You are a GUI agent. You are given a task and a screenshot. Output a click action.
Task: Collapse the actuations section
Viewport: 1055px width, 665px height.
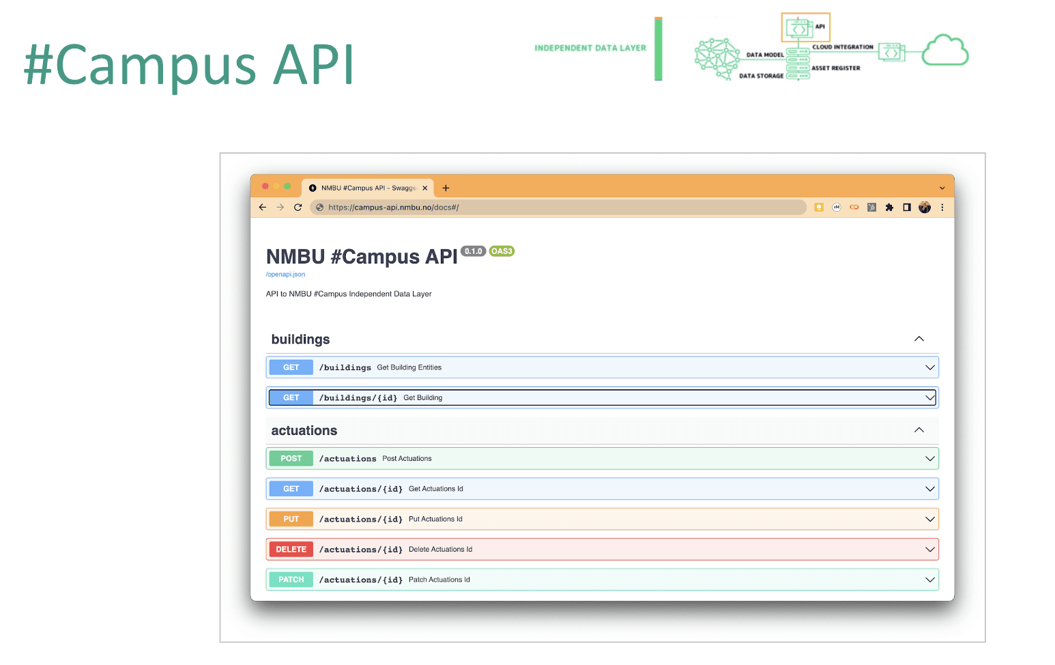(919, 430)
